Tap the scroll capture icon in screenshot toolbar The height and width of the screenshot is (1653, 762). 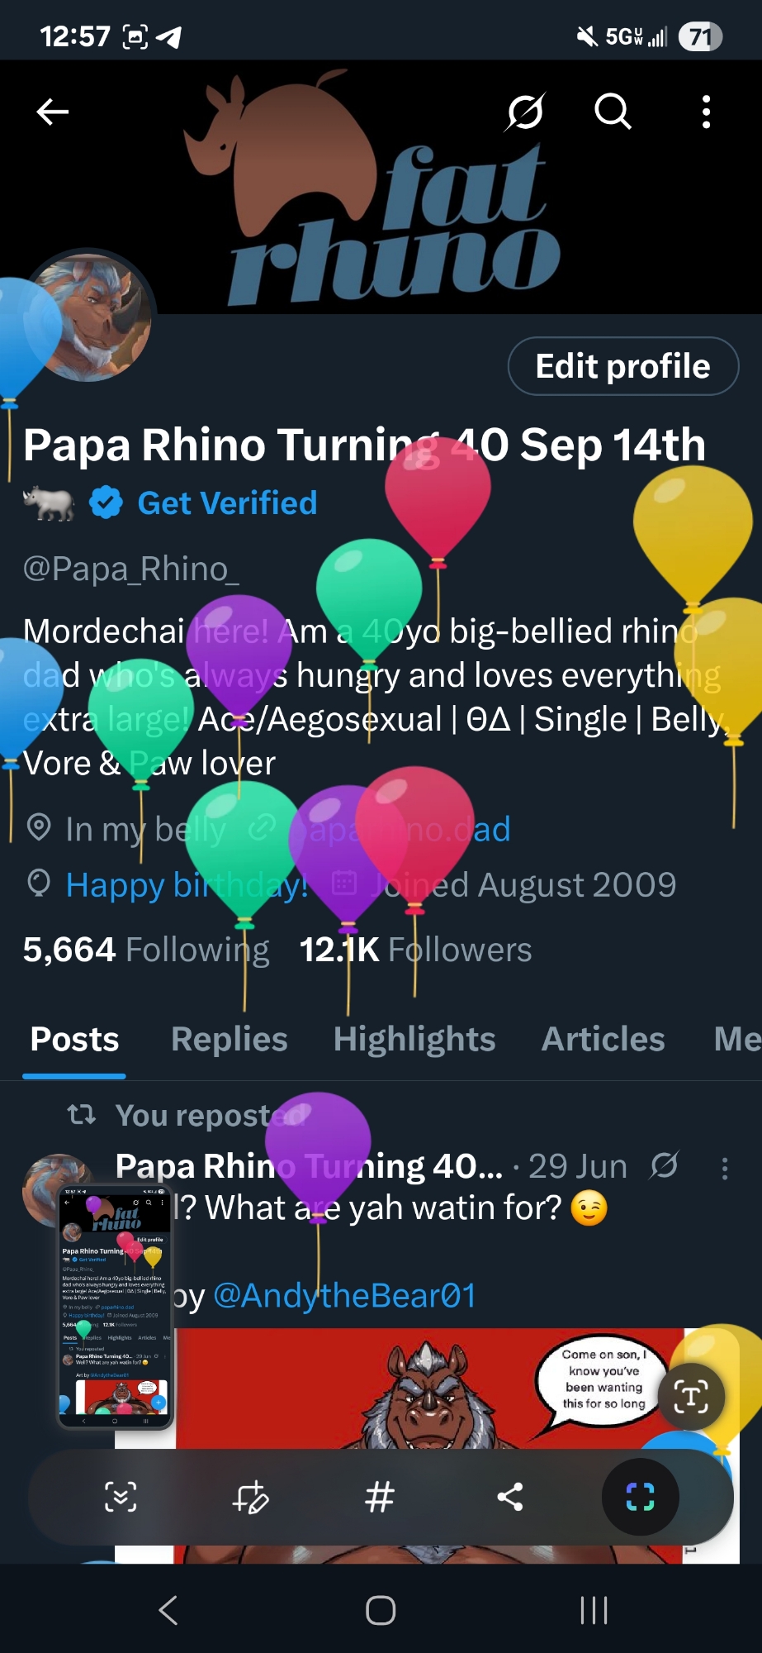pos(121,1497)
